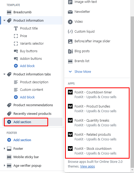134x173 pixels.
Task: Collapse the Product information tabs arrow
Action: click(4, 74)
